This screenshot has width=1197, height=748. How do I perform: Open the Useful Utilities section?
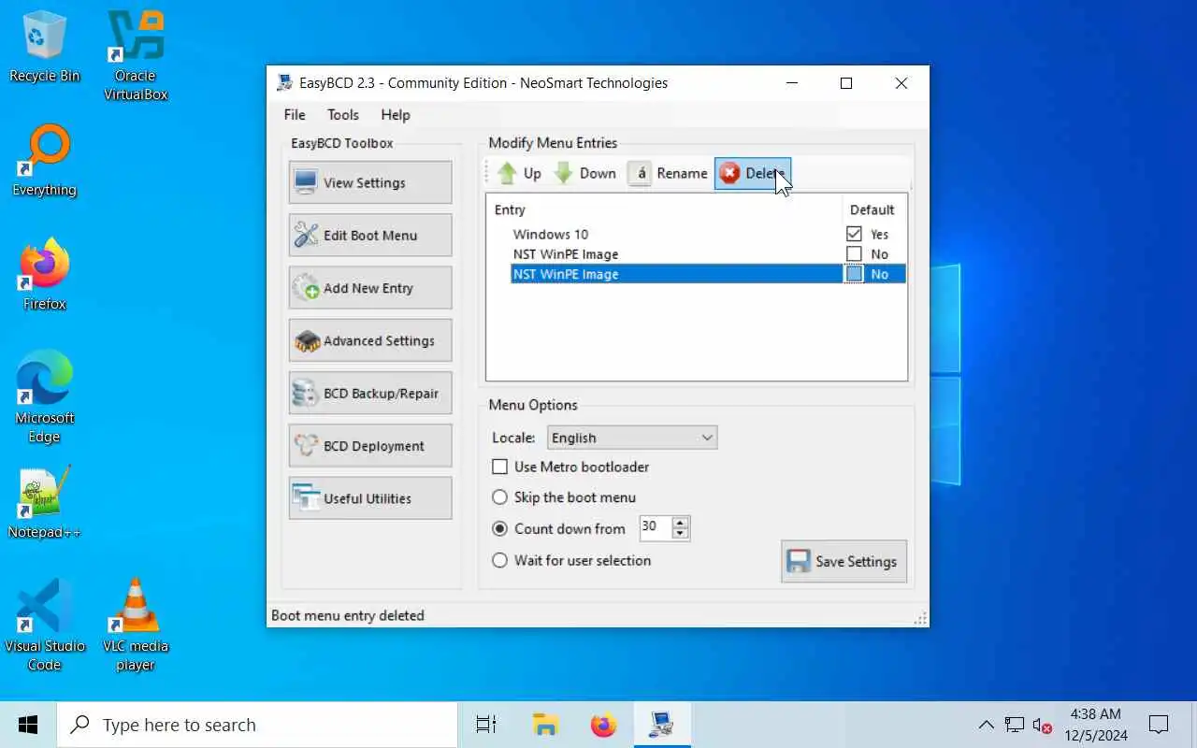point(370,498)
